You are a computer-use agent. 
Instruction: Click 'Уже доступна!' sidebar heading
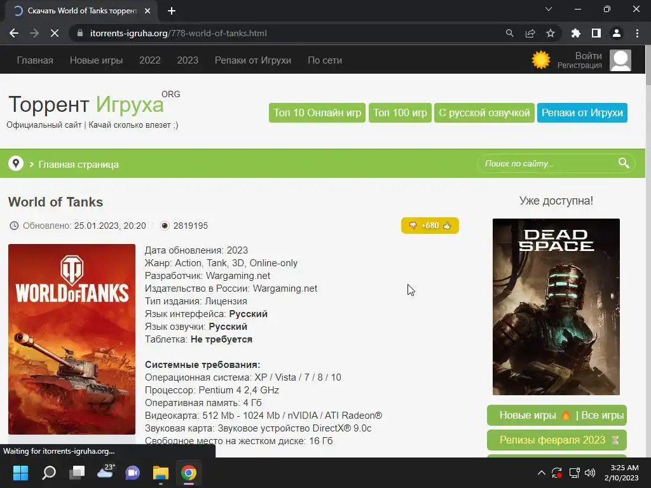(556, 201)
